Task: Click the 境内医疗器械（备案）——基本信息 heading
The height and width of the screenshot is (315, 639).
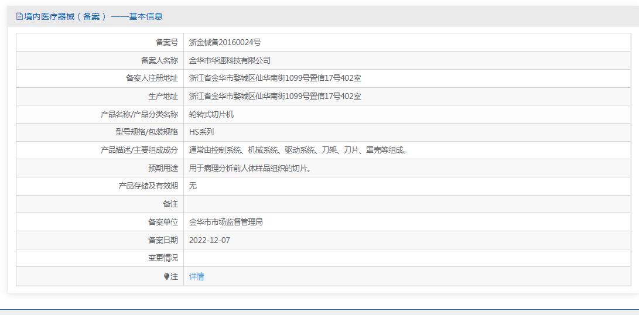Action: (93, 17)
